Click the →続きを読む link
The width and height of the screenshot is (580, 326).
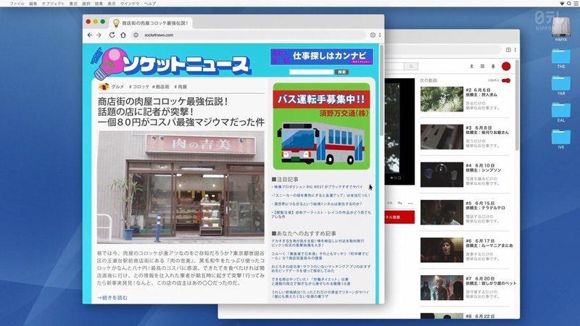click(112, 298)
